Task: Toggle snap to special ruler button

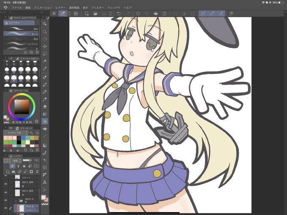Action: (x=212, y=13)
